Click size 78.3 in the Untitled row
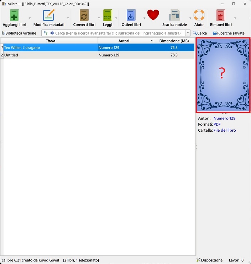Image resolution: width=251 pixels, height=264 pixels. tap(174, 55)
